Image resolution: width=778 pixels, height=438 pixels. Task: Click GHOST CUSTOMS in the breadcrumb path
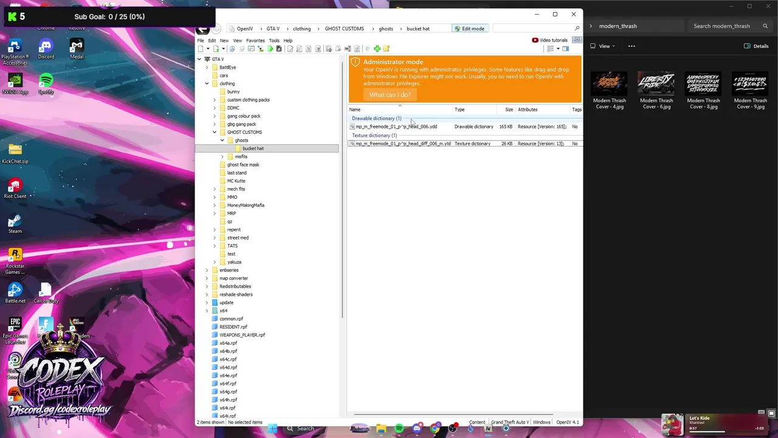point(344,29)
